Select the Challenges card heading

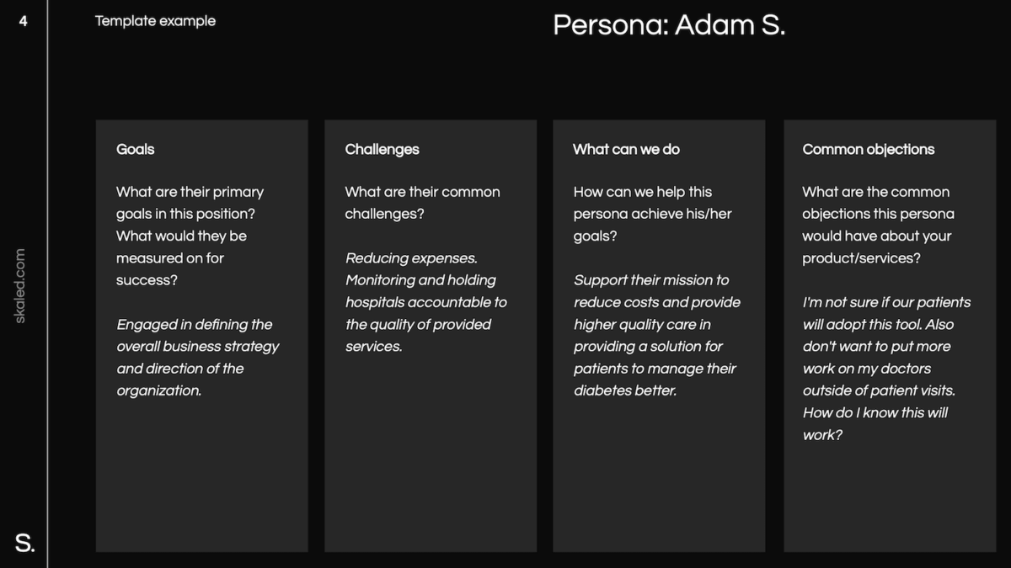pos(382,149)
